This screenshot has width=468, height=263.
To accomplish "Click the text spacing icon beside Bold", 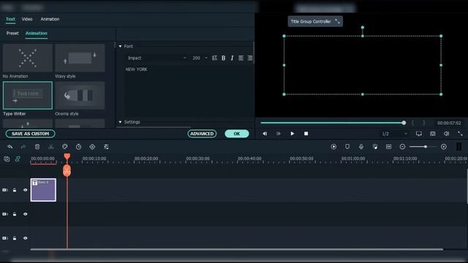I will (x=214, y=58).
